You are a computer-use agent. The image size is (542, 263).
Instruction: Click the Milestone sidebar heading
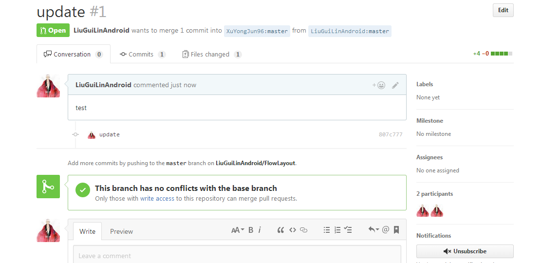(x=430, y=121)
